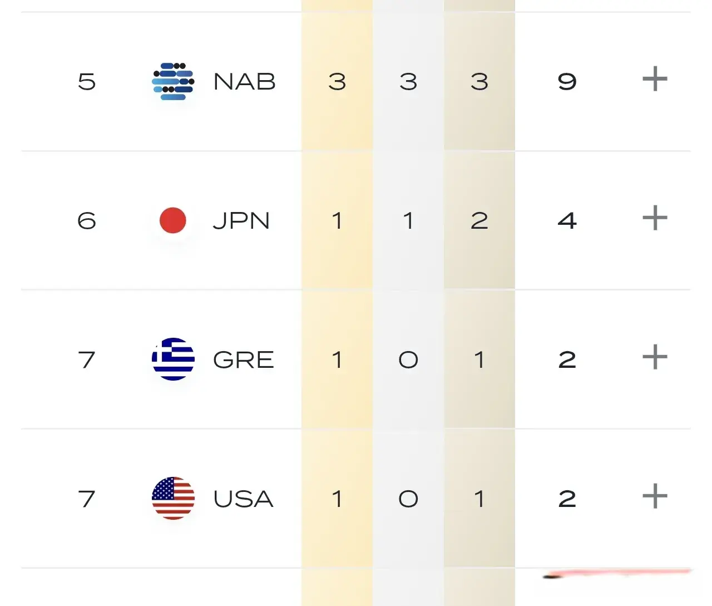Expand the NAB row with plus

coord(655,79)
